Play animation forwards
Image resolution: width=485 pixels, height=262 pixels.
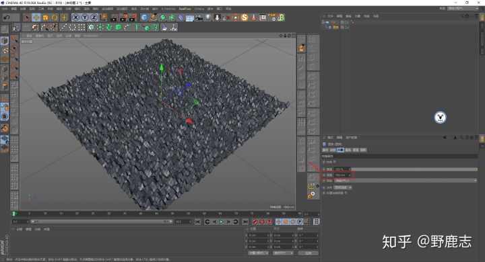221,222
